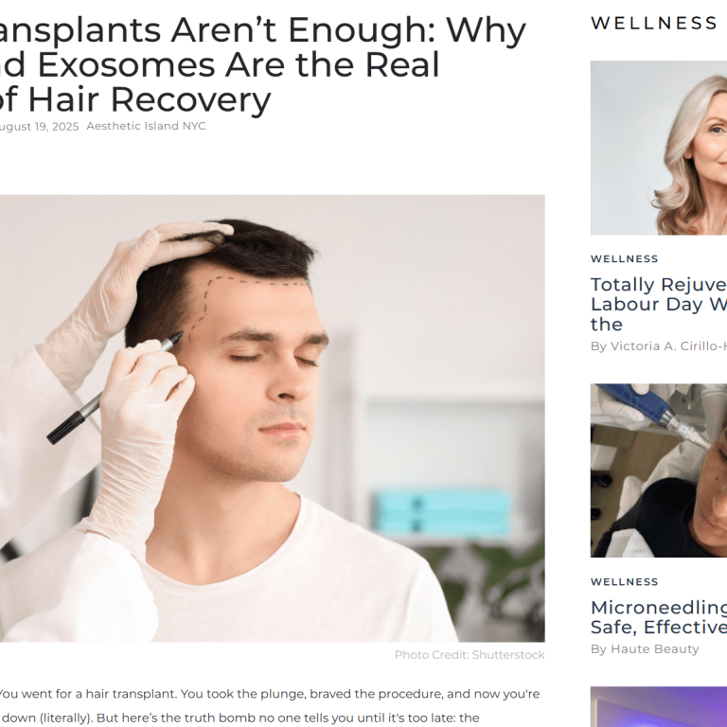Click WELLNESS tag above Totally Rejuvenated article
Viewport: 727px width, 727px height.
pos(624,258)
